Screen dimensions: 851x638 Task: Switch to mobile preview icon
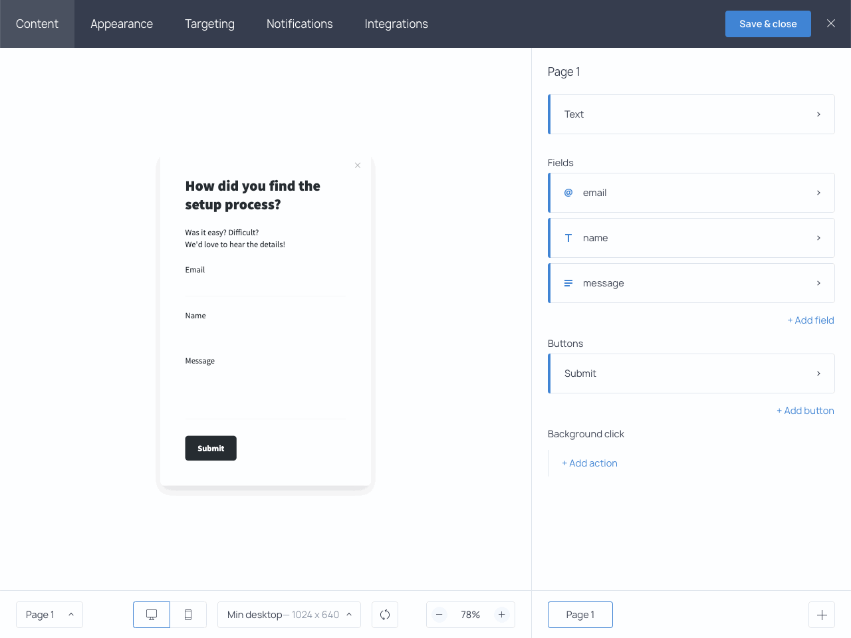pos(188,615)
